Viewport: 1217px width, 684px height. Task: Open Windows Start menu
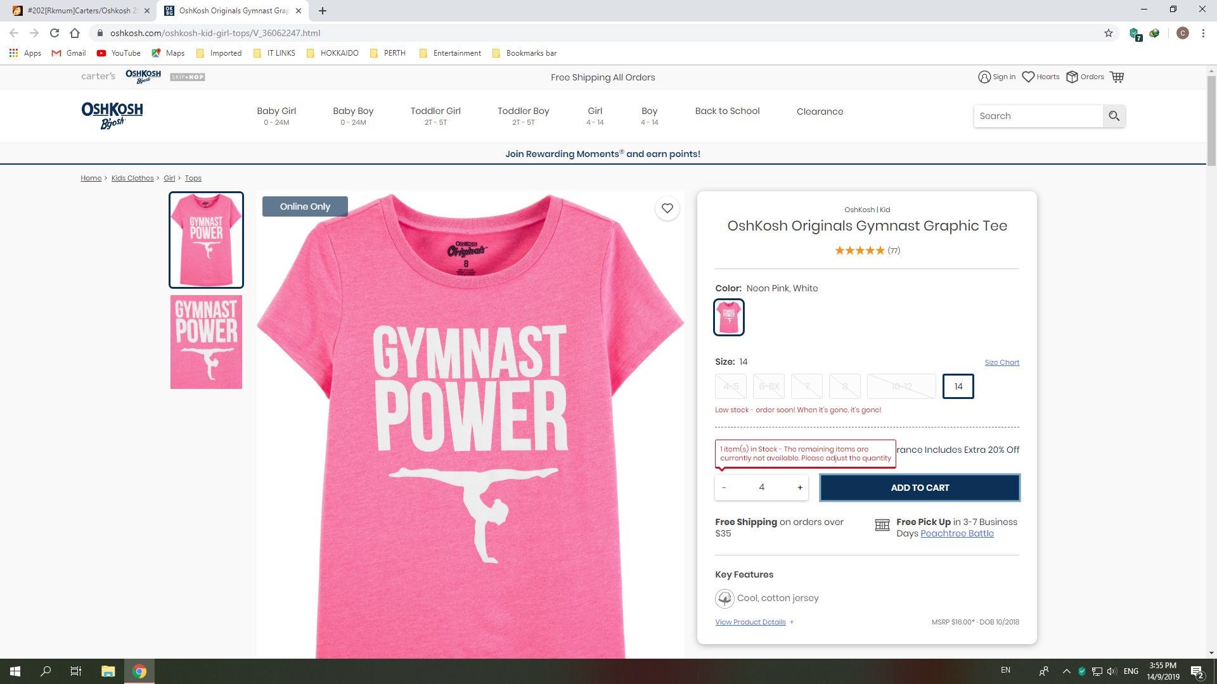(x=15, y=671)
